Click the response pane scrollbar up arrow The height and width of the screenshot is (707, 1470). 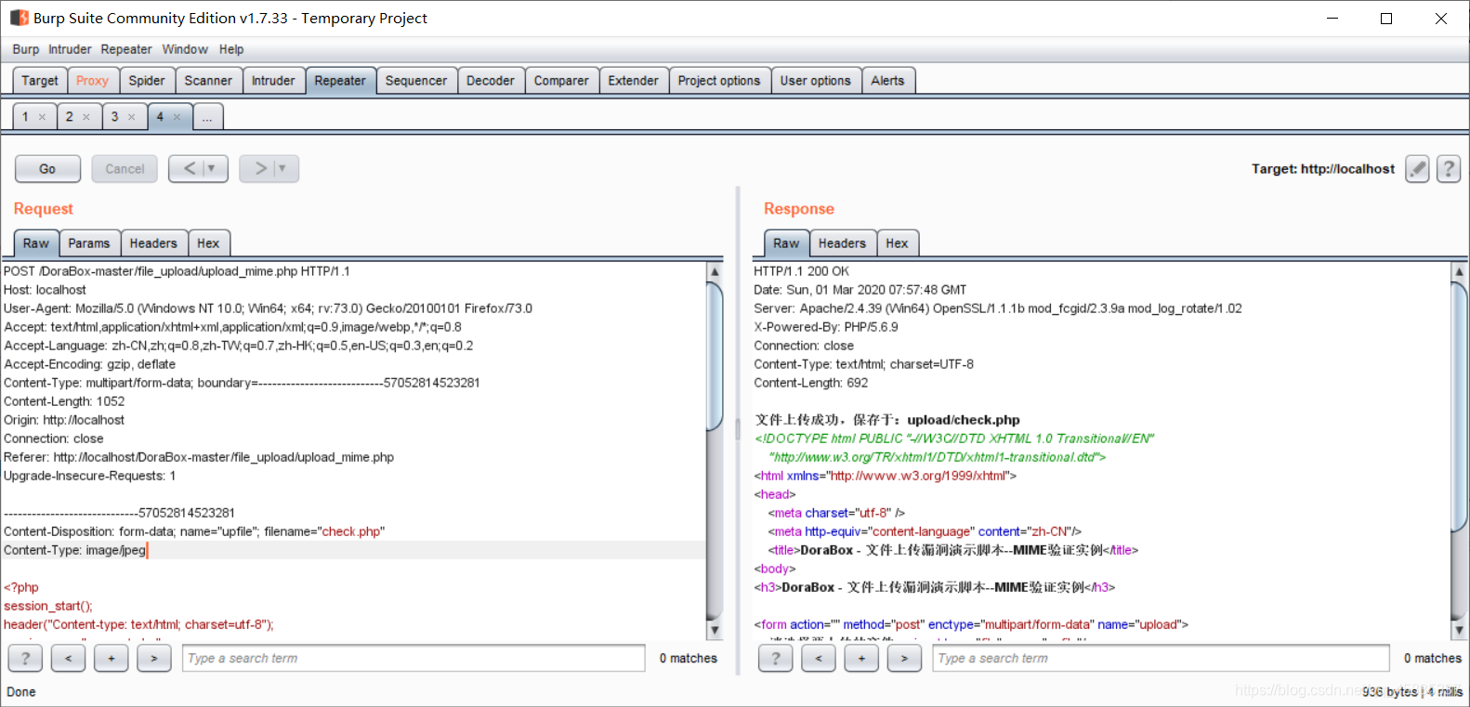1459,271
